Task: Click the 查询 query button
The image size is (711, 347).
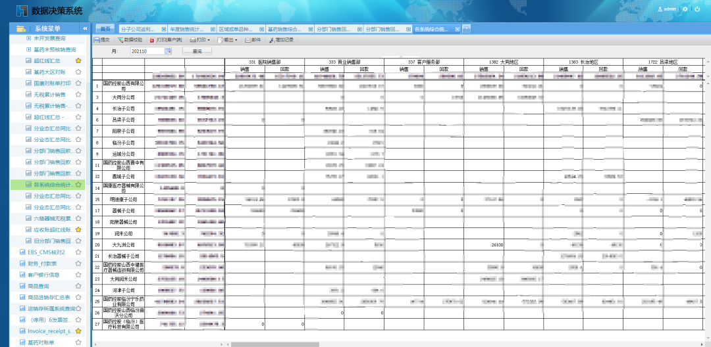Action: [x=197, y=51]
